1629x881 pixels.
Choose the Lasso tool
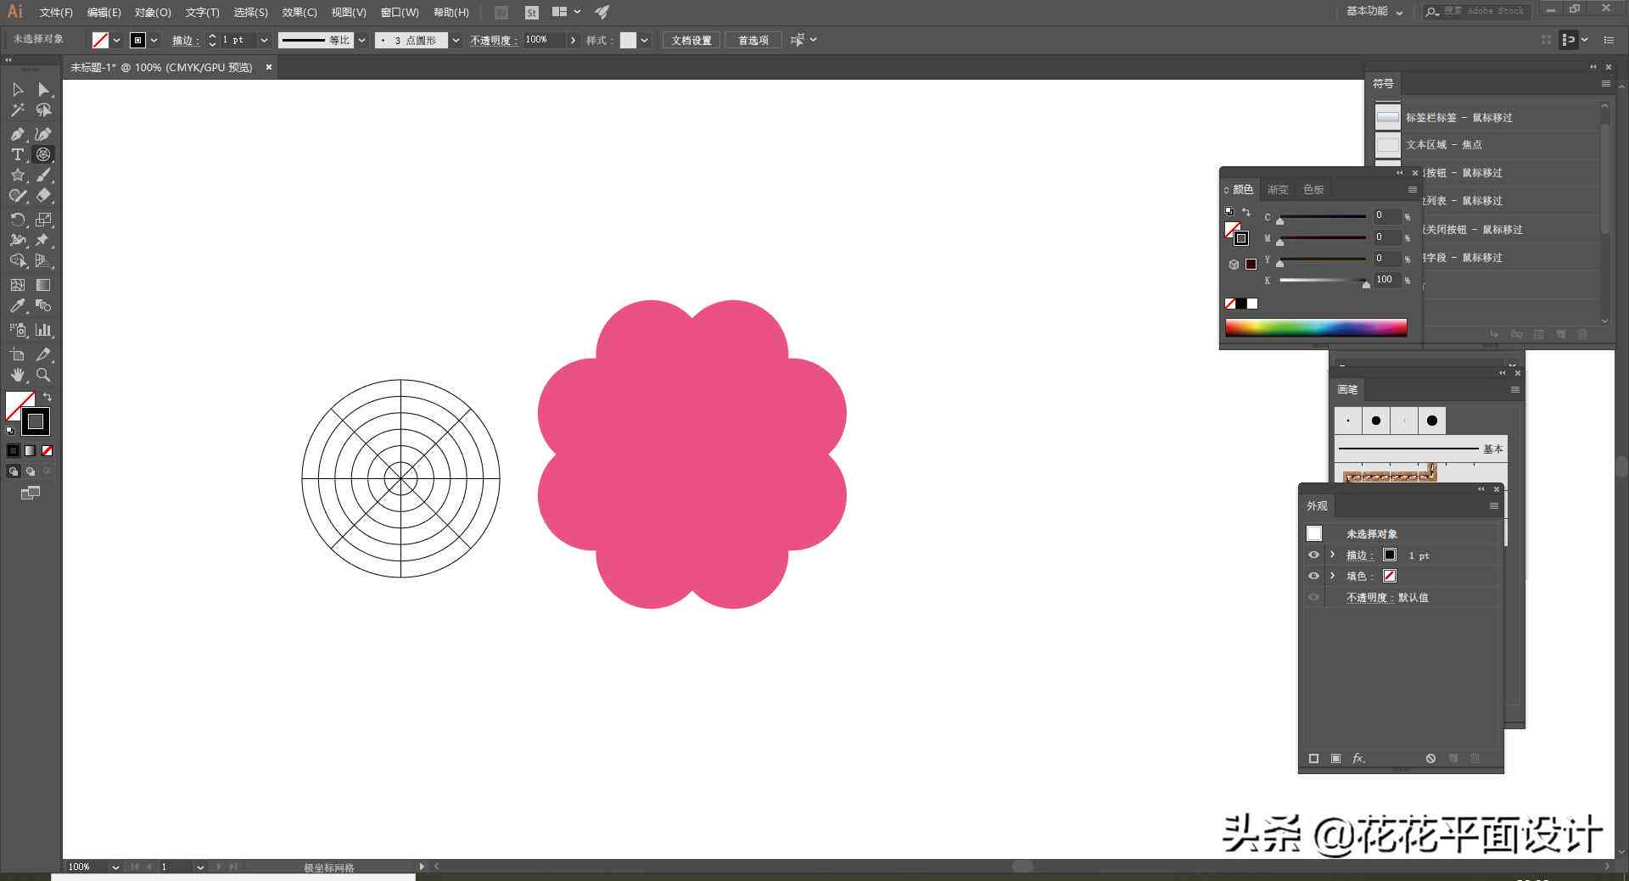43,110
